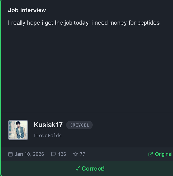Image resolution: width=173 pixels, height=176 pixels.
Task: Click the Job interview post title
Action: click(27, 10)
